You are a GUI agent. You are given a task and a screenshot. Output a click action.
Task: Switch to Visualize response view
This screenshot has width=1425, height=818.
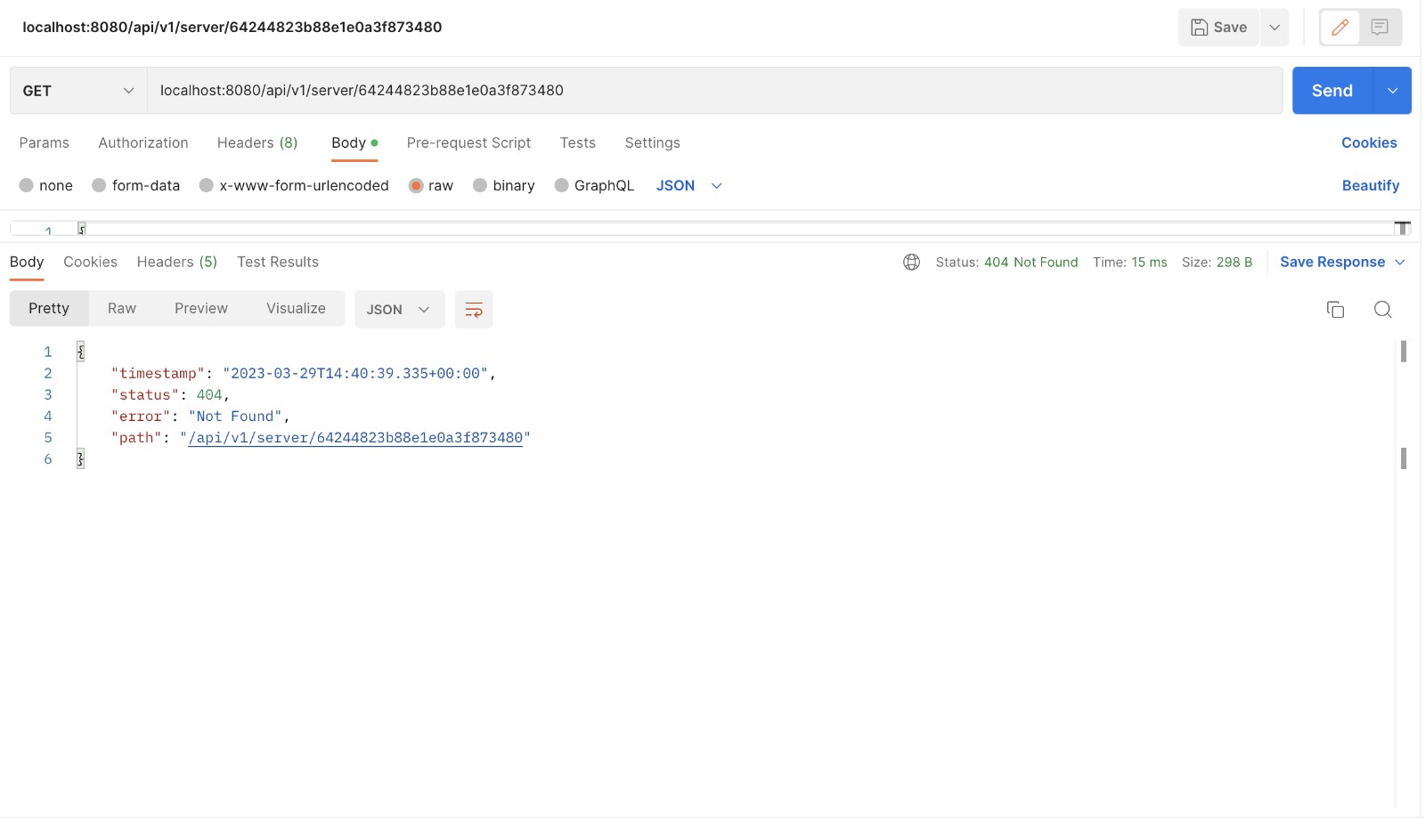[x=296, y=309]
